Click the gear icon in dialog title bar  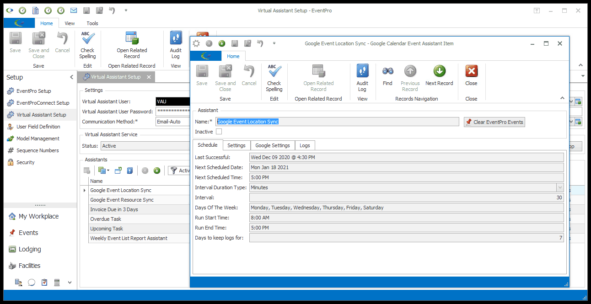click(x=196, y=43)
